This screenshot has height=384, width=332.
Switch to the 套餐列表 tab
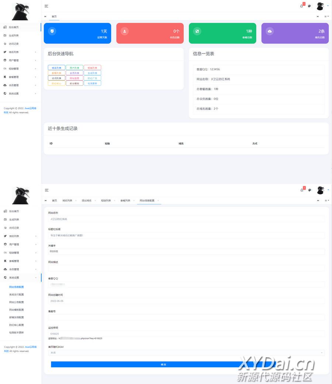(125, 201)
